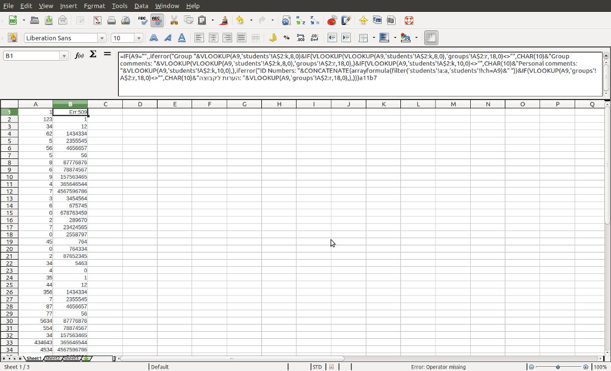Screen dimensions: 611x371
Task: Toggle Bold text formatting
Action: point(153,38)
